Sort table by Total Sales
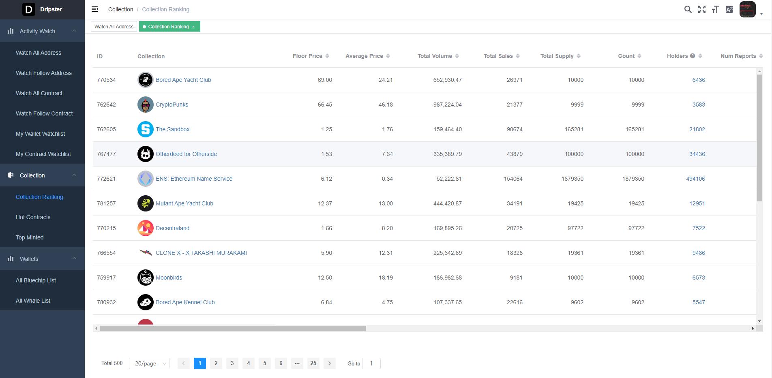Screen dimensions: 772x378 [x=518, y=56]
